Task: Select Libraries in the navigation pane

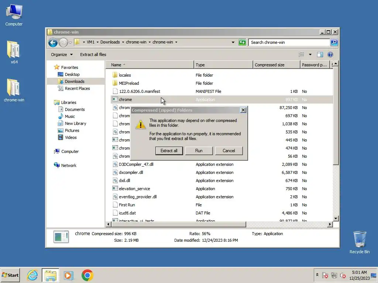Action: 68,102
